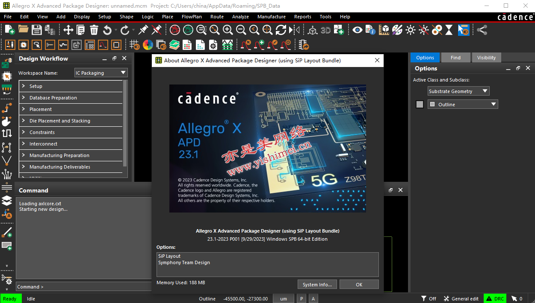Open the Substrate Geometry class dropdown
Screen dimensions: 535x303
pyautogui.click(x=458, y=91)
